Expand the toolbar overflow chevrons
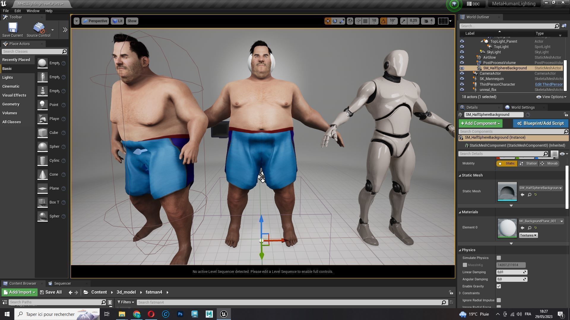Screen dimensions: 570x320 (65, 30)
